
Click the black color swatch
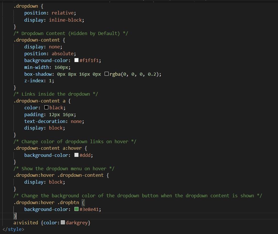pyautogui.click(x=46, y=107)
